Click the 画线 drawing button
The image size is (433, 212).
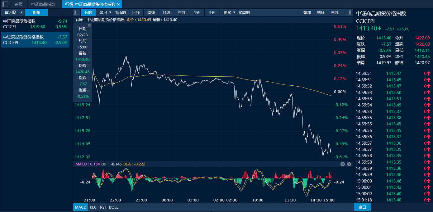coord(334,12)
